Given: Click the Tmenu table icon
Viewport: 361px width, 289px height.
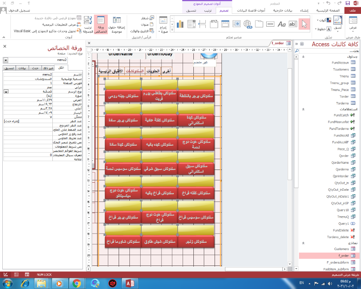Looking at the screenshot, I should (353, 76).
